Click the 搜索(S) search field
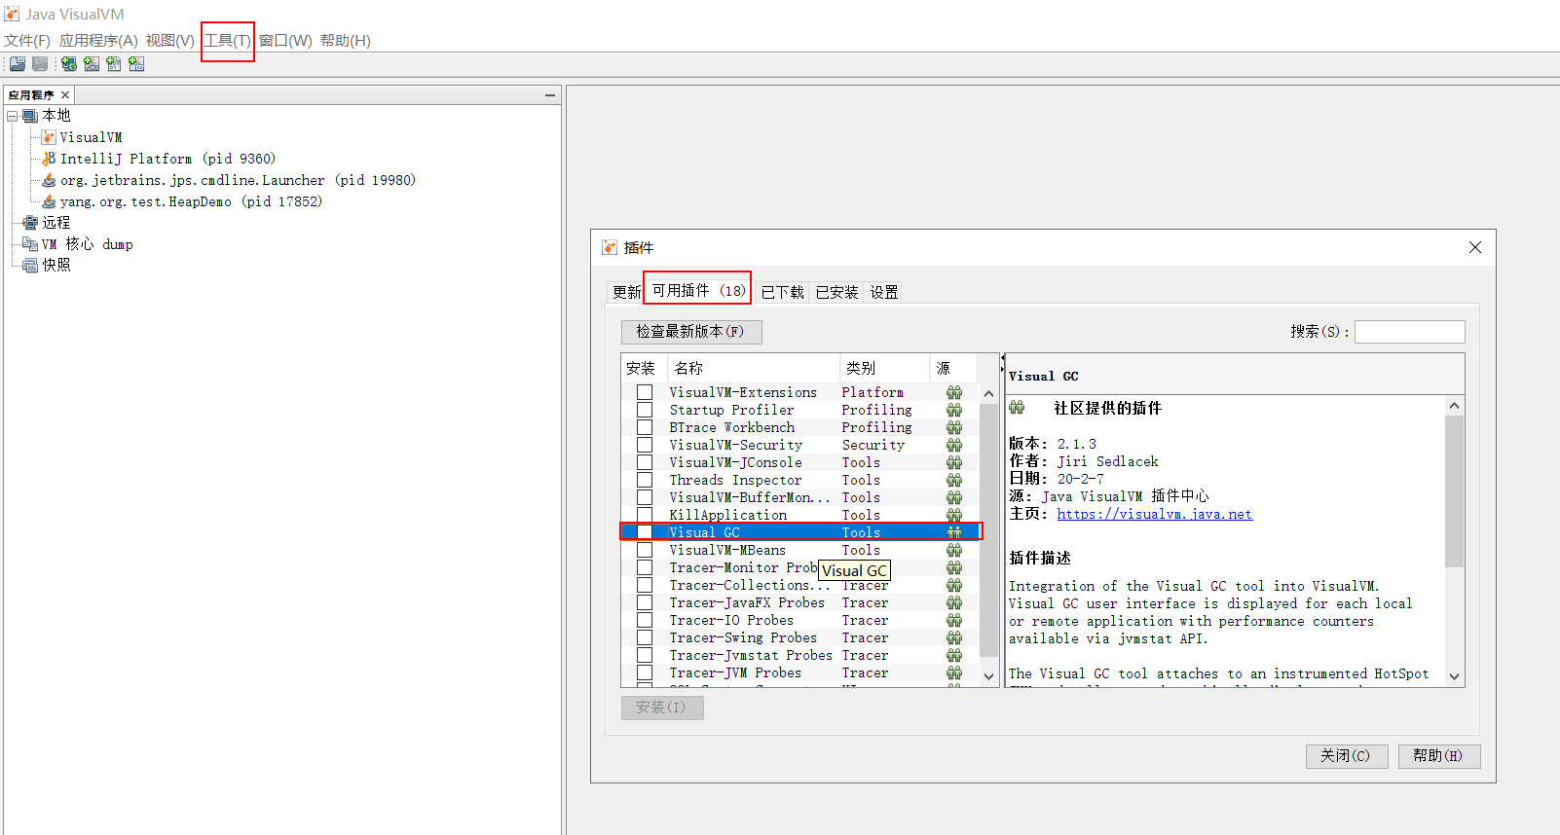This screenshot has height=835, width=1560. tap(1410, 332)
